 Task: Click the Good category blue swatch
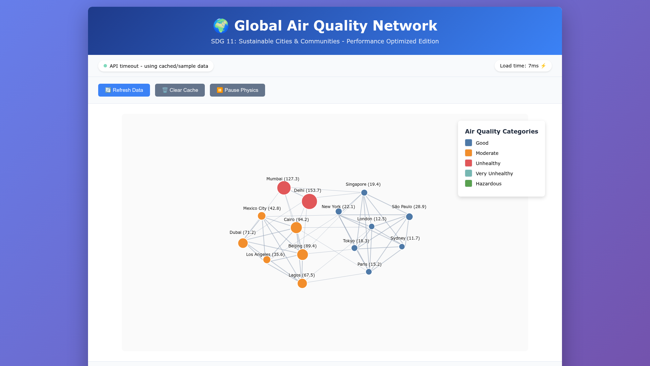pos(469,143)
